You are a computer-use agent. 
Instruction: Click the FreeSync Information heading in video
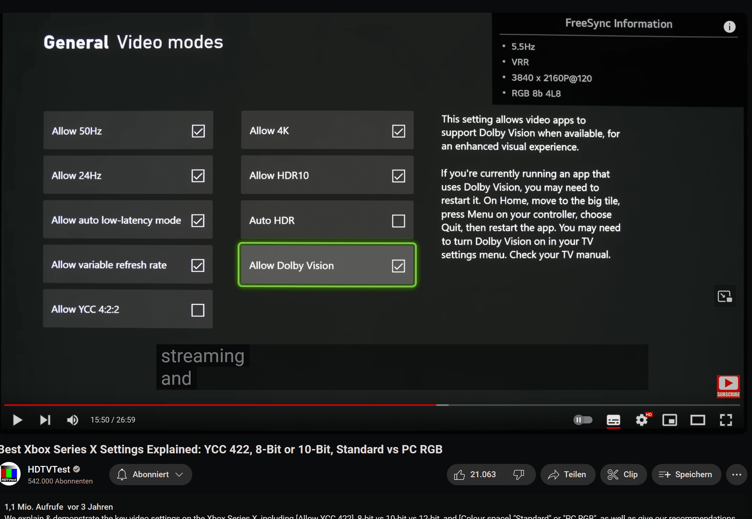tap(619, 24)
